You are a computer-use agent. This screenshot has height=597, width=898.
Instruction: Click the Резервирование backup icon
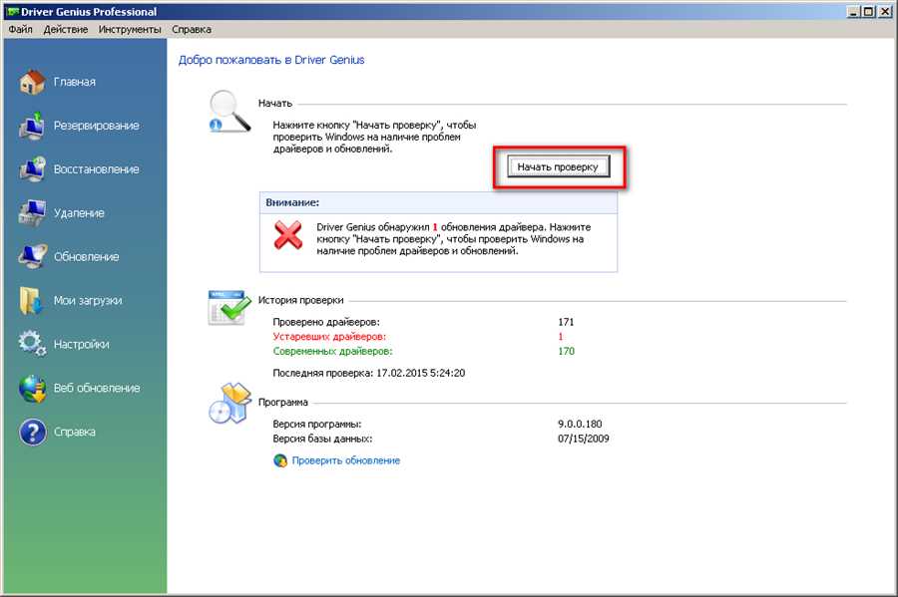pos(32,126)
